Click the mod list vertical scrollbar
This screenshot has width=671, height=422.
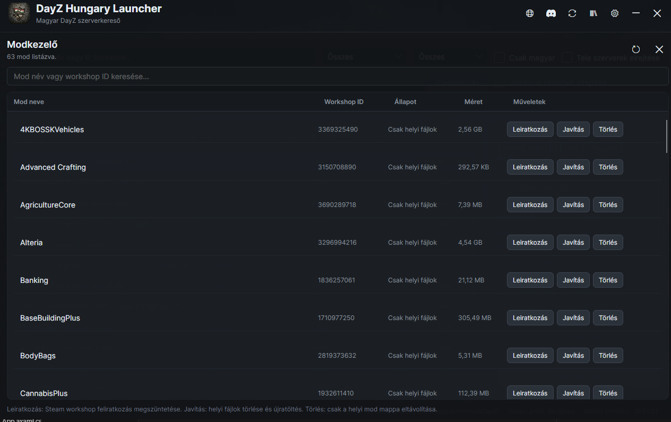click(667, 137)
